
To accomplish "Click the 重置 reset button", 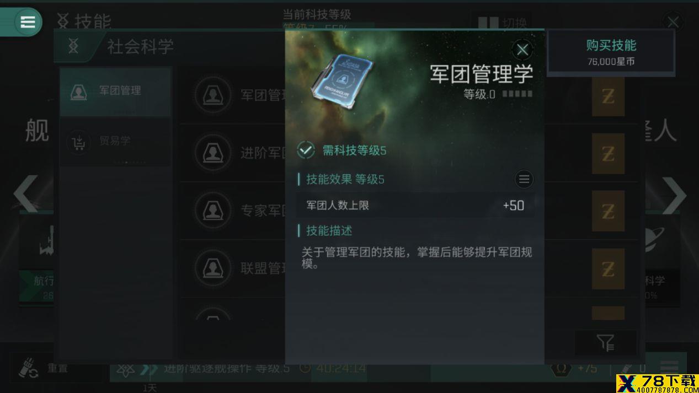I will click(56, 368).
